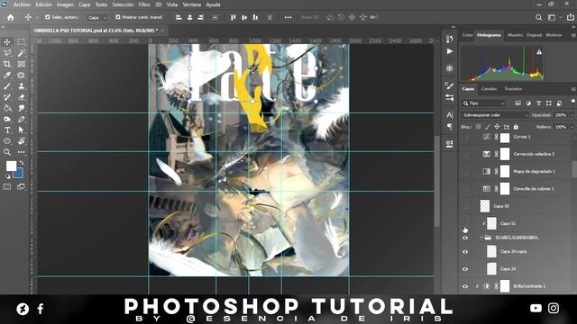Open the Archivo menu
This screenshot has width=577, height=324.
22,4
